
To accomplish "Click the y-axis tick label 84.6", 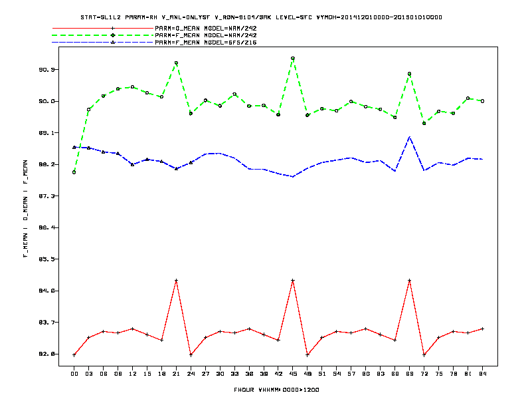I will 46,291.
